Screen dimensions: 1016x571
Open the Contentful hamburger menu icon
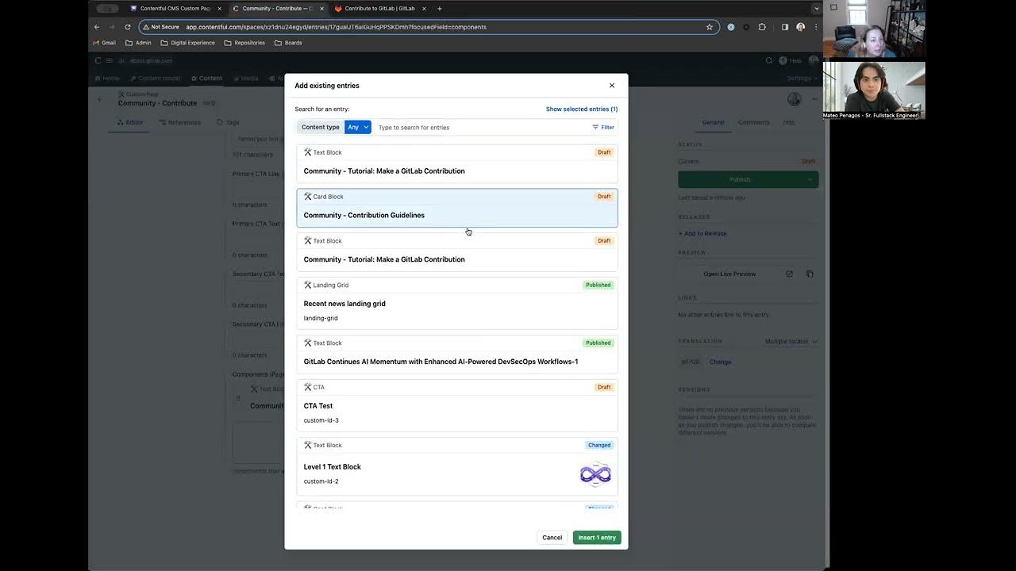(110, 60)
